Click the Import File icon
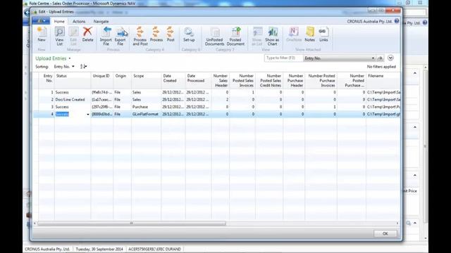The height and width of the screenshot is (253, 451). [x=106, y=36]
